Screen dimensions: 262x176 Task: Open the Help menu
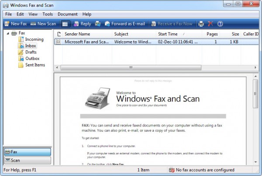tap(87, 14)
